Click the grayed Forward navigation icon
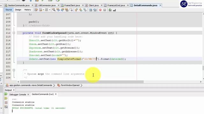The height and width of the screenshot is (114, 204). [47, 10]
